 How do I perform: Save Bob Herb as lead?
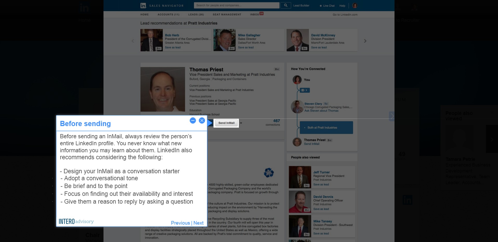[x=173, y=47]
